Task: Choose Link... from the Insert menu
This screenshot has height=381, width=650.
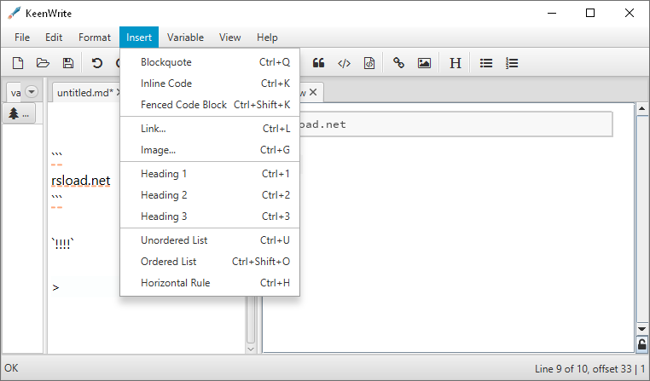Action: (210, 129)
